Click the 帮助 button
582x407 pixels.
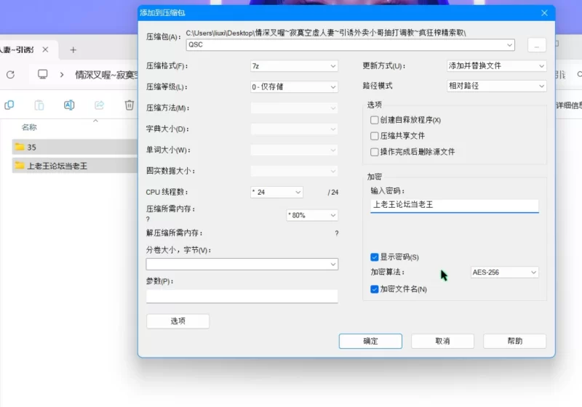tap(514, 341)
